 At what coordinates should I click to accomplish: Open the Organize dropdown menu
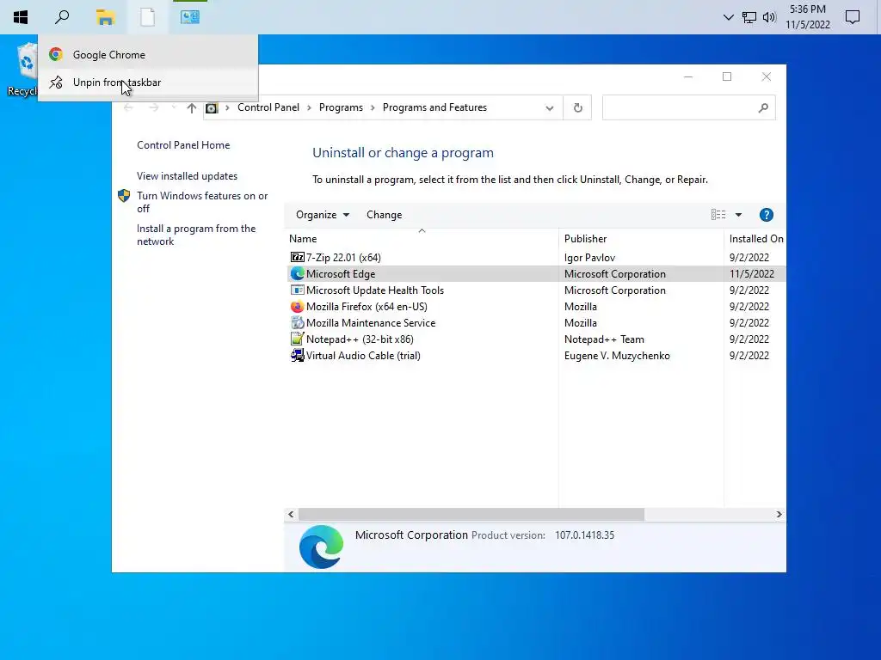pos(323,214)
